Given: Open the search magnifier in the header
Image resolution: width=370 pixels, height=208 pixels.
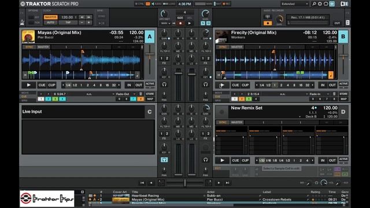Looking at the screenshot, I should (x=314, y=4).
